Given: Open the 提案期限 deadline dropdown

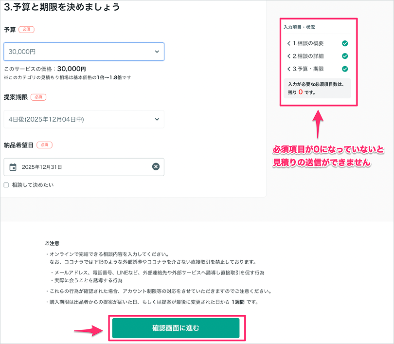Looking at the screenshot, I should tap(84, 119).
